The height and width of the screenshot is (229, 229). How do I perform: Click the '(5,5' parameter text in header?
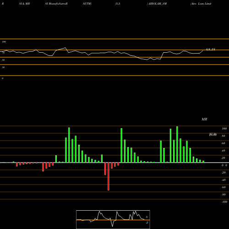[118, 4]
